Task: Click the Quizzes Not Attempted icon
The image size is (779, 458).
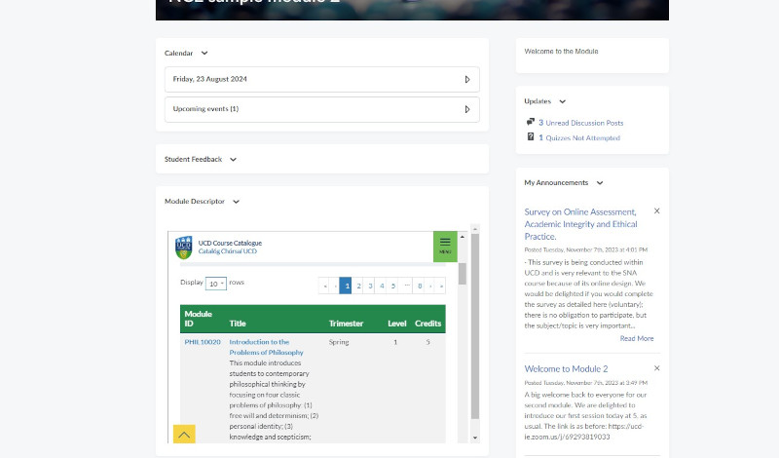Action: point(531,136)
